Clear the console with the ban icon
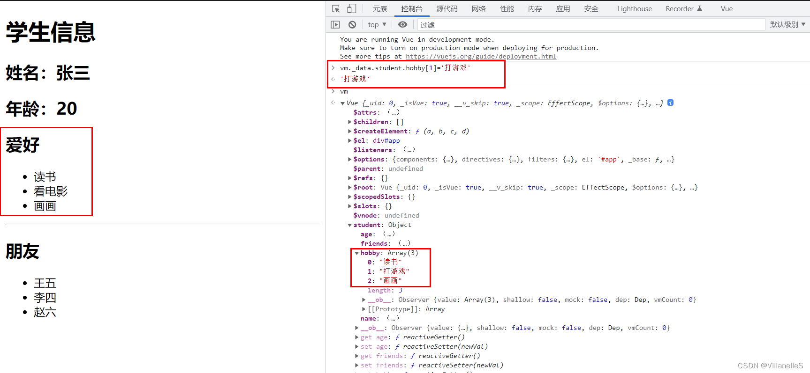This screenshot has width=810, height=373. pyautogui.click(x=352, y=24)
